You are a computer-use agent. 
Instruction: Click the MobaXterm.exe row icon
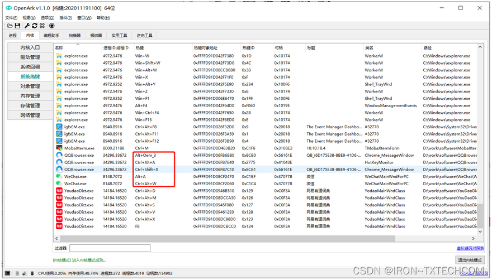tap(59, 148)
